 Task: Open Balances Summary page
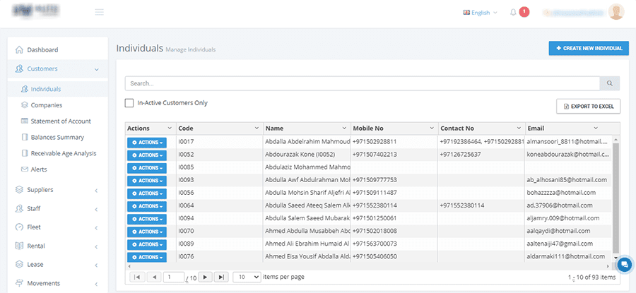[58, 138]
